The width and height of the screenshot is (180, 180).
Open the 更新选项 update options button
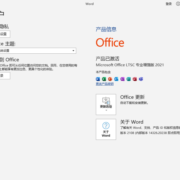106,104
